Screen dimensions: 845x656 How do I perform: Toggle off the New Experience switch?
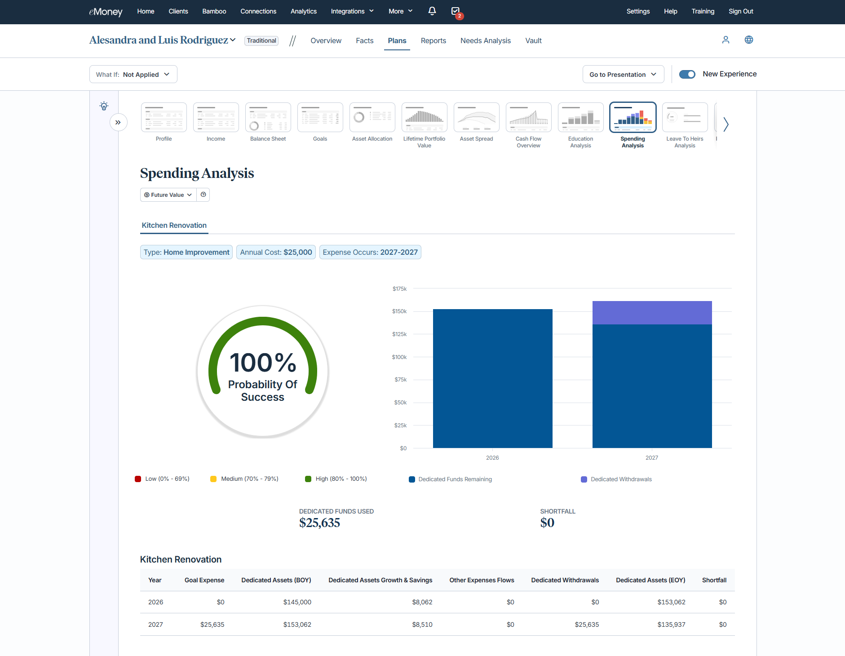pos(687,74)
